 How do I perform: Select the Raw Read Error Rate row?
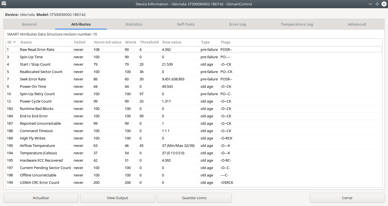pos(194,49)
